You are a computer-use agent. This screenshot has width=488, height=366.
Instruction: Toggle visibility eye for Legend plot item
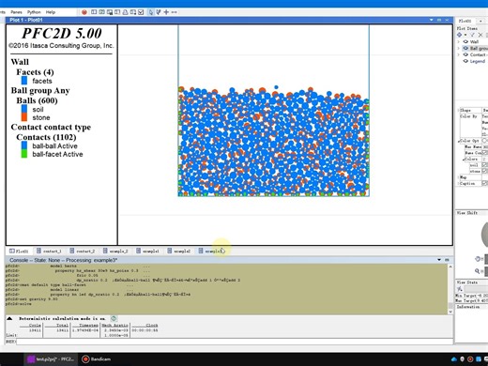tap(465, 61)
